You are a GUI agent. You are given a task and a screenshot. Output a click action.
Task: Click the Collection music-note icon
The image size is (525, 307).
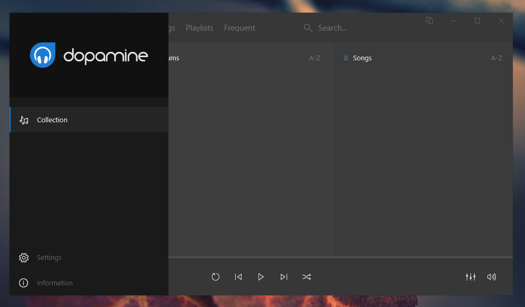tap(23, 120)
